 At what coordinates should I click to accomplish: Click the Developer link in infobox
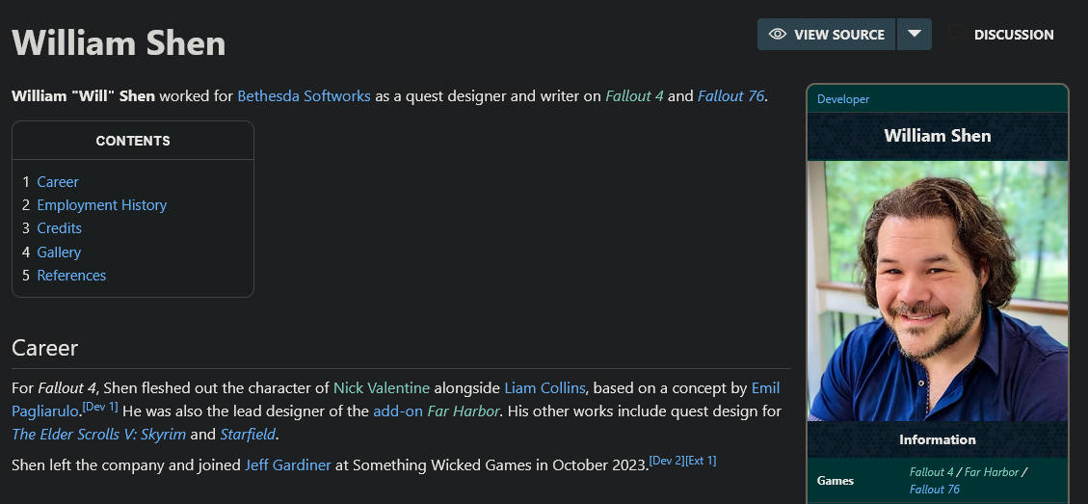(x=843, y=99)
